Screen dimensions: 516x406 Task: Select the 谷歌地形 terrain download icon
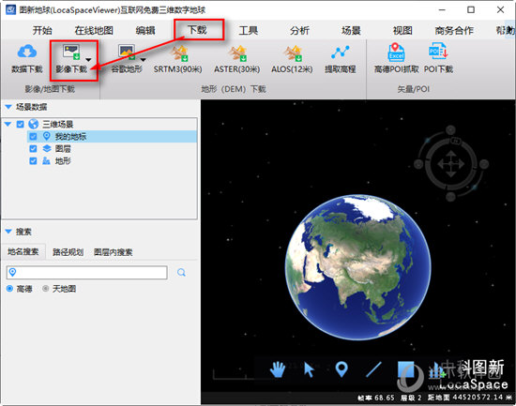127,52
